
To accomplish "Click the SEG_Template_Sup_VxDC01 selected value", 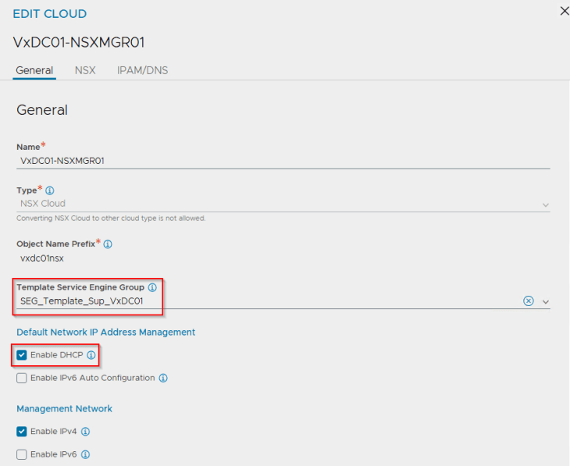I will (x=81, y=301).
